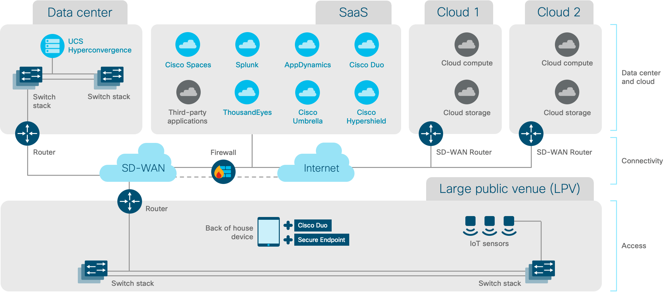Click the Cisco Hypershield text label
667x292 pixels.
point(366,117)
